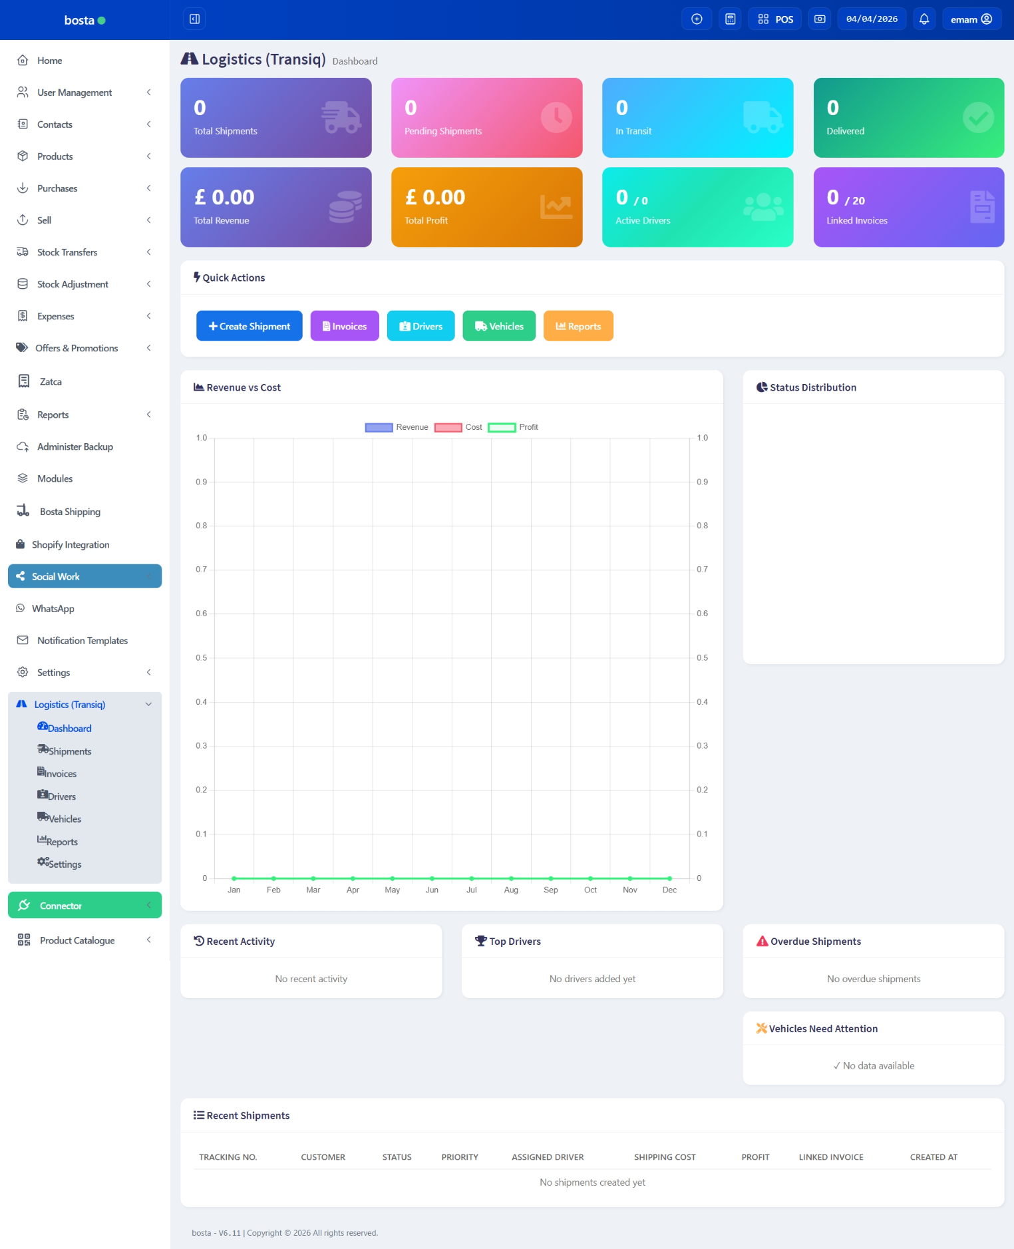
Task: Open Bosta Shipping sidebar item
Action: [70, 512]
